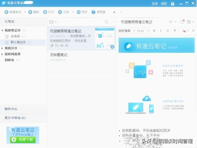Click the share badge on note thumbnail
The image size is (197, 148).
112,47
